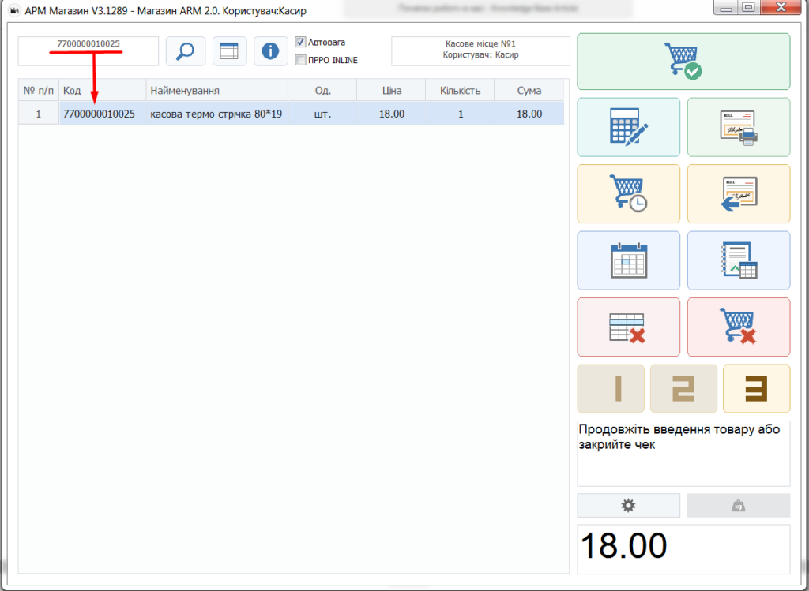The width and height of the screenshot is (809, 591).
Task: Select the number 1 button
Action: point(611,388)
